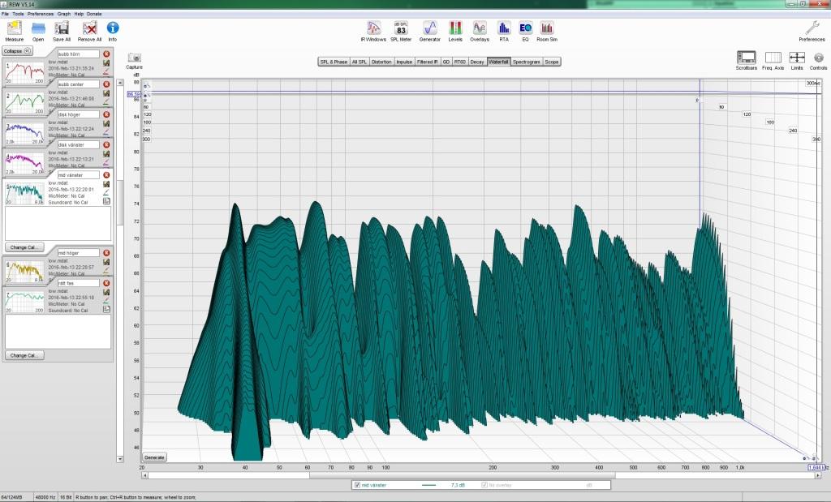Open the graph Limits dialog
This screenshot has width=831, height=502.
pos(797,58)
